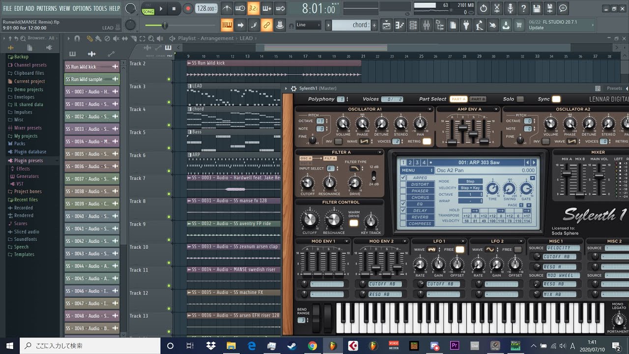629x354 pixels.
Task: Toggle the Sync button in Sylenth1
Action: [556, 99]
